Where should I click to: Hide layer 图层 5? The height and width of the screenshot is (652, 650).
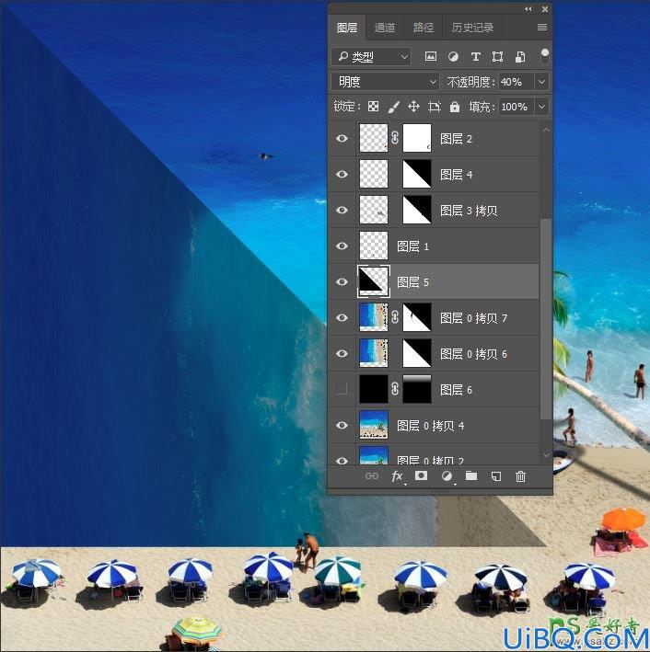342,282
